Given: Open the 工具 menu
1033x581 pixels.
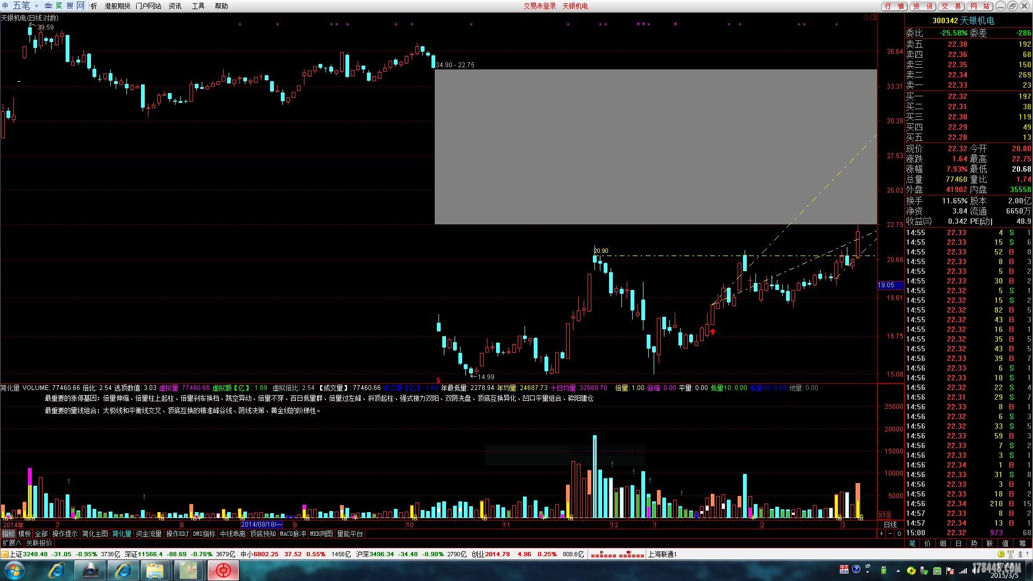Looking at the screenshot, I should (x=198, y=6).
